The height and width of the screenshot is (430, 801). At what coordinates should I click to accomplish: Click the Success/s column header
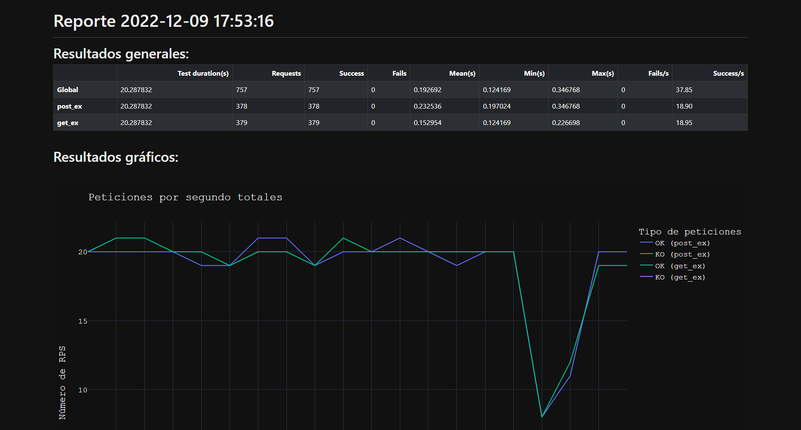(728, 74)
